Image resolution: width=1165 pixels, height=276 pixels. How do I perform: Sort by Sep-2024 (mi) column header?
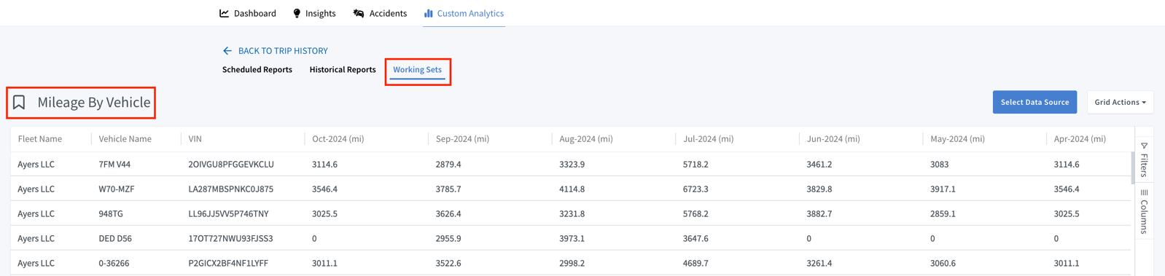(462, 139)
